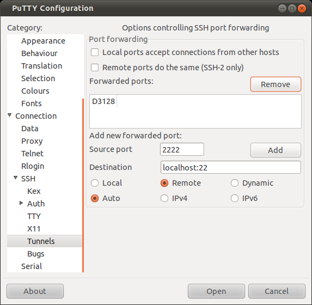
Task: Collapse the SSH tree node arrow
Action: point(16,178)
